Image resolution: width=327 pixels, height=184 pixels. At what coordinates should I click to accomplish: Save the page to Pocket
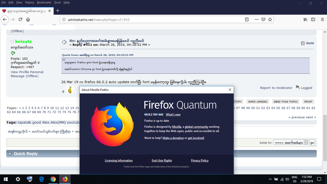tap(263, 19)
